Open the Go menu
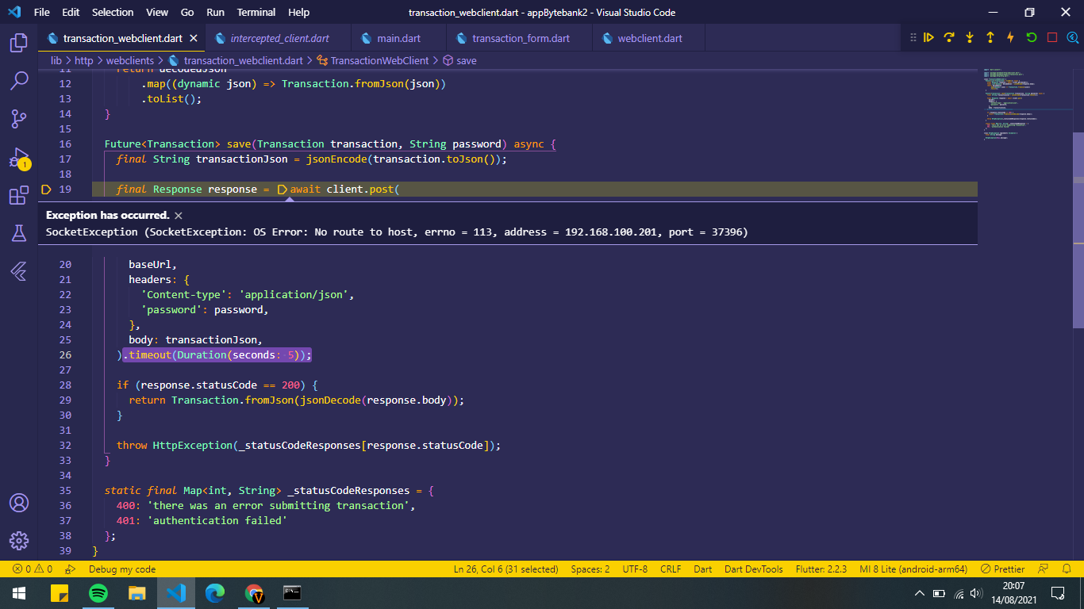1084x609 pixels. point(187,13)
